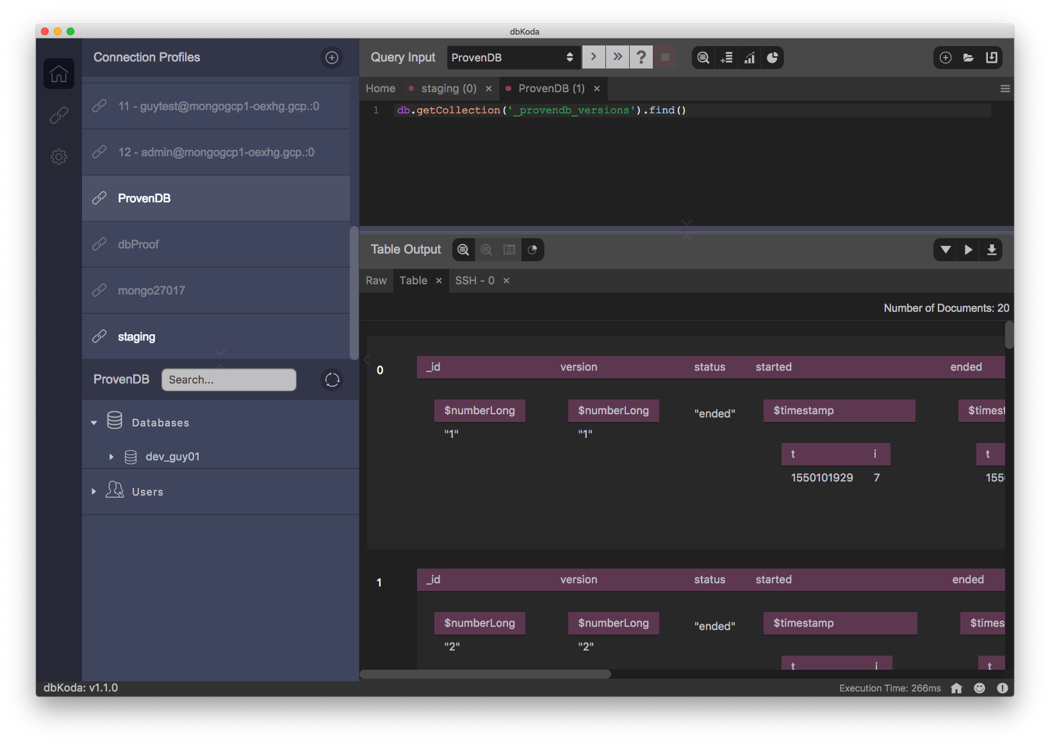The height and width of the screenshot is (744, 1050).
Task: Click the table grid icon in Table Output toolbar
Action: (509, 250)
